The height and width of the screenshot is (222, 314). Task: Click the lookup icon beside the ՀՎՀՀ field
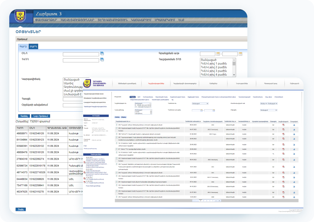tap(102, 60)
